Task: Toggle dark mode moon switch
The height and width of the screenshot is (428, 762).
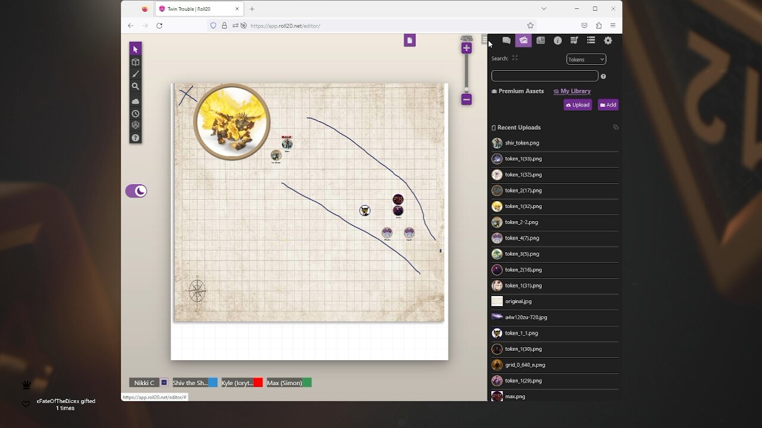Action: 136,191
